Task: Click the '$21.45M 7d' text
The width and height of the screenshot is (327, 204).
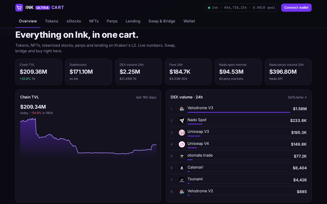Action: [x=128, y=79]
